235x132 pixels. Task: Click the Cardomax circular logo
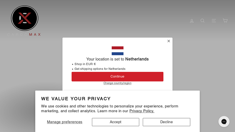pyautogui.click(x=25, y=18)
